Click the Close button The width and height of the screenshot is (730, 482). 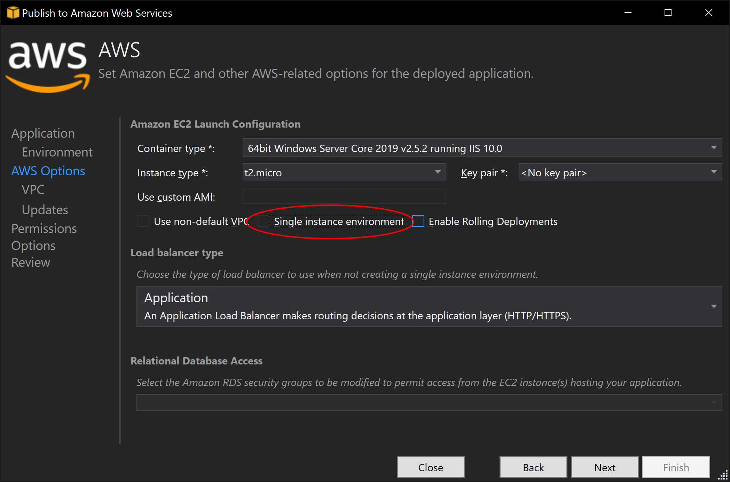[x=431, y=467]
